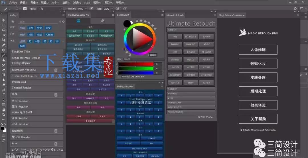Select the Zoom tool
This screenshot has width=308, height=158.
click(x=3, y=115)
